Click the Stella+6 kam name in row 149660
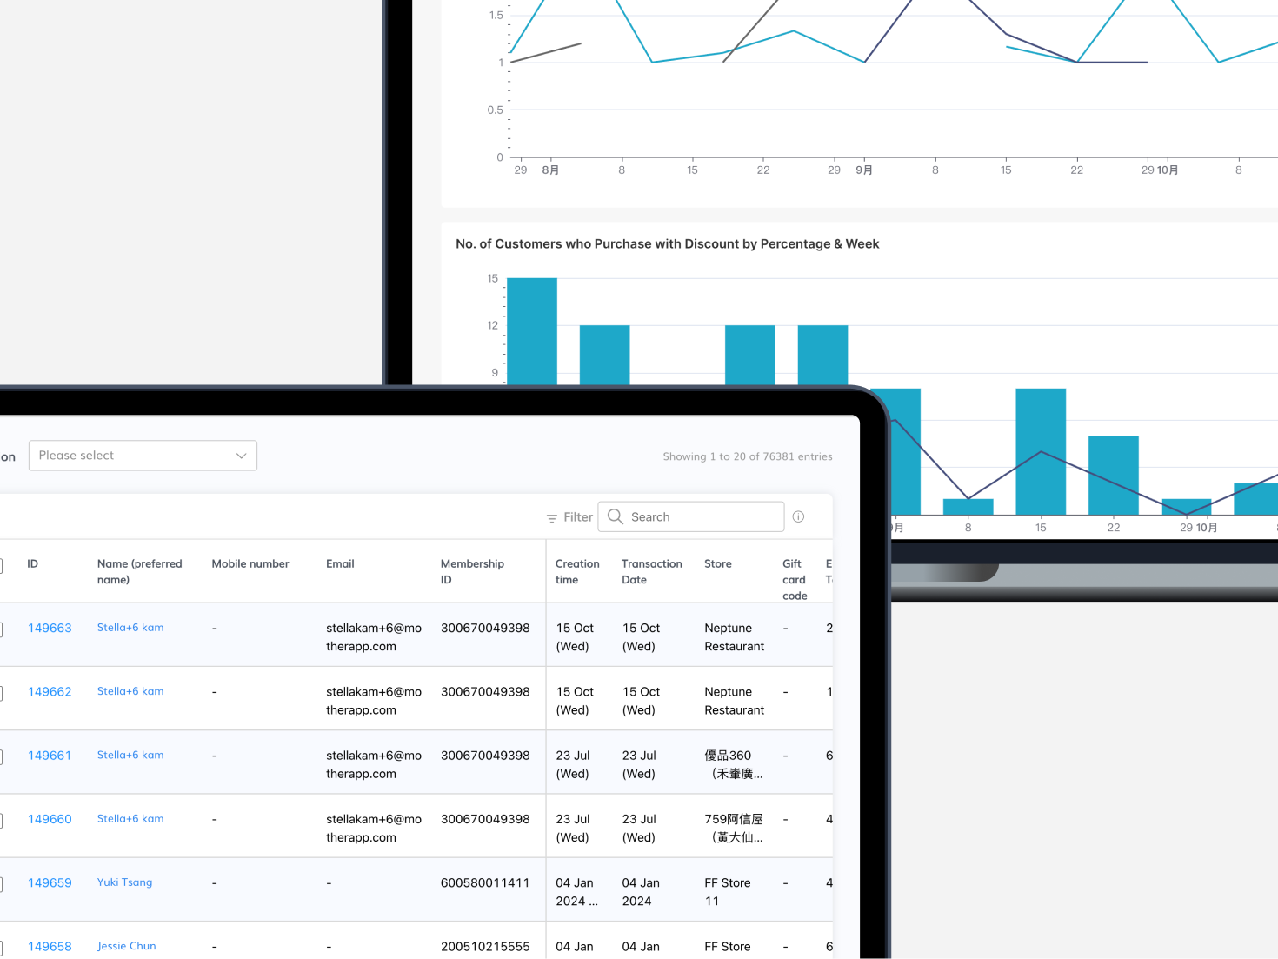 click(130, 819)
